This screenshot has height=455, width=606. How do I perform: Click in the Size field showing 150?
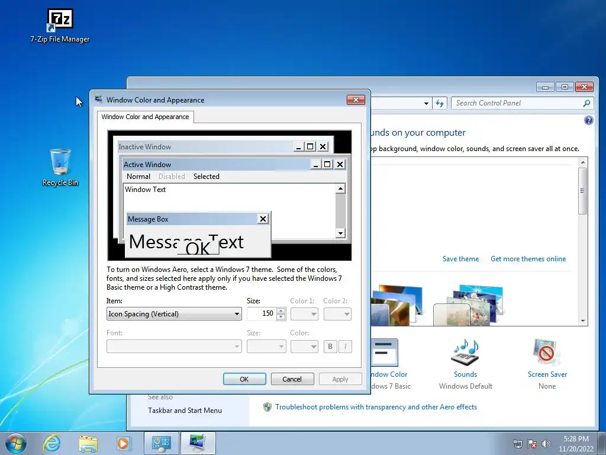[x=262, y=314]
